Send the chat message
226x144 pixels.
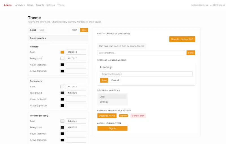[x=191, y=53]
